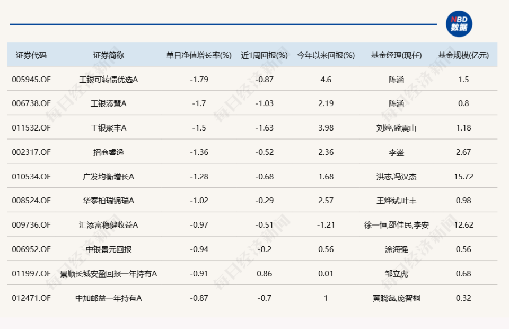Select fund name 广发均衡增长A
509x329 pixels.
108,176
